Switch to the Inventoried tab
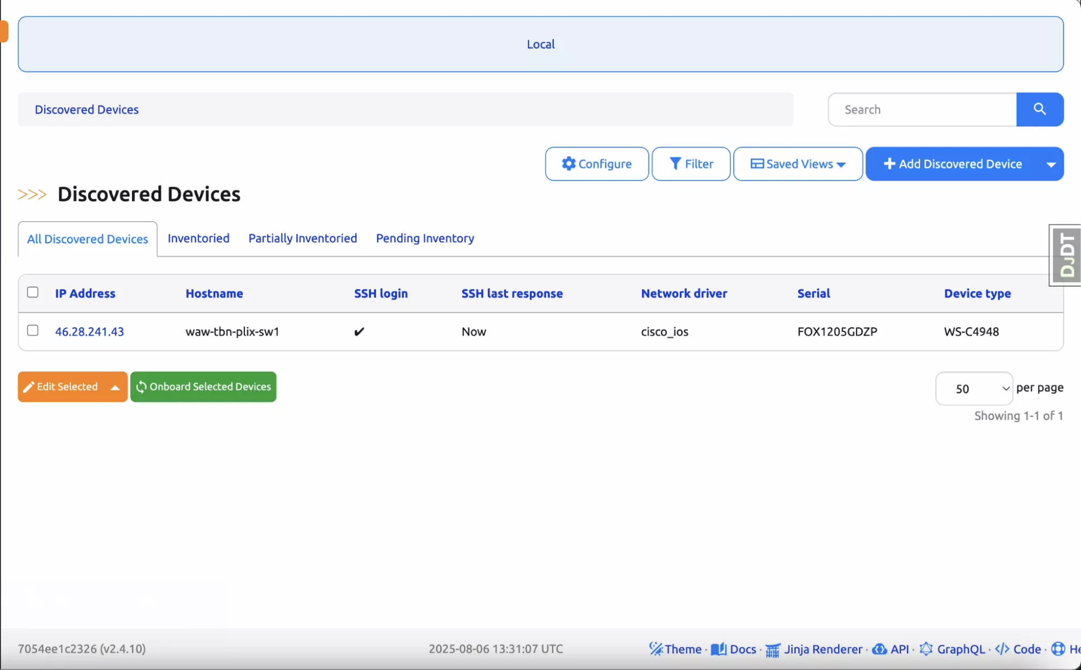The image size is (1081, 670). click(198, 238)
